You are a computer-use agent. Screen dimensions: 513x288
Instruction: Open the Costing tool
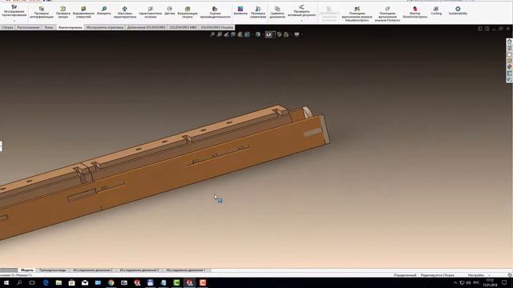coord(436,10)
